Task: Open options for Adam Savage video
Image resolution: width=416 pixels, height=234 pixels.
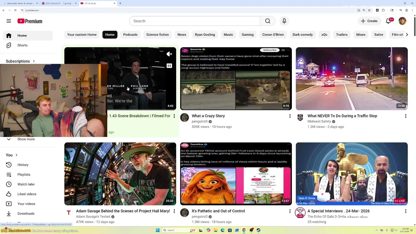Action: click(x=174, y=211)
